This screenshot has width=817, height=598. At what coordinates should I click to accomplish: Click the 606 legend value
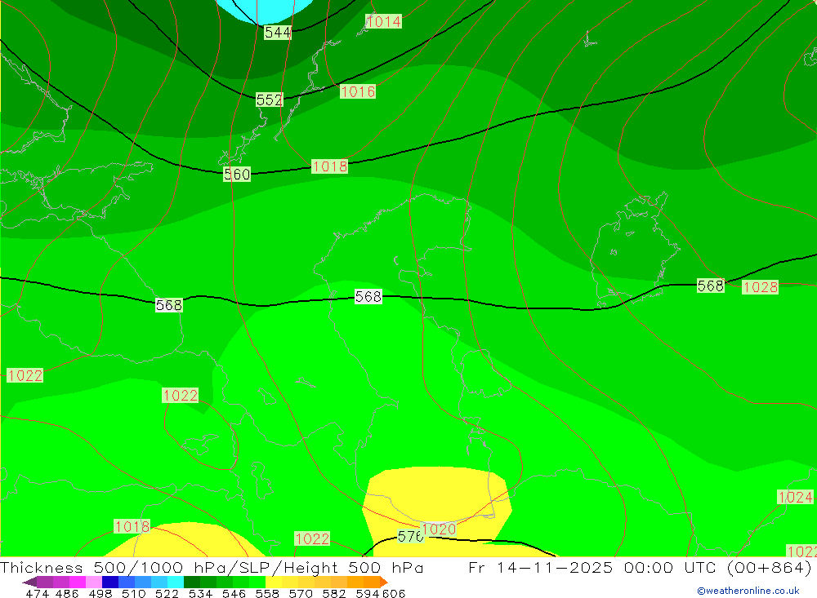point(394,593)
